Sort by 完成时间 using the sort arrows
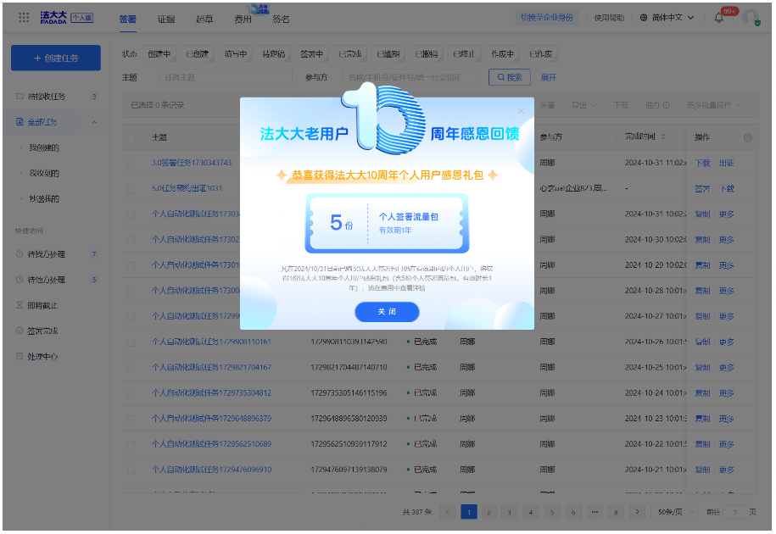Screen dimensions: 776x534 664,137
